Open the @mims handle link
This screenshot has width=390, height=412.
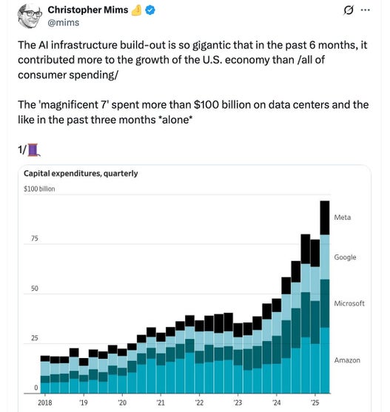(64, 23)
